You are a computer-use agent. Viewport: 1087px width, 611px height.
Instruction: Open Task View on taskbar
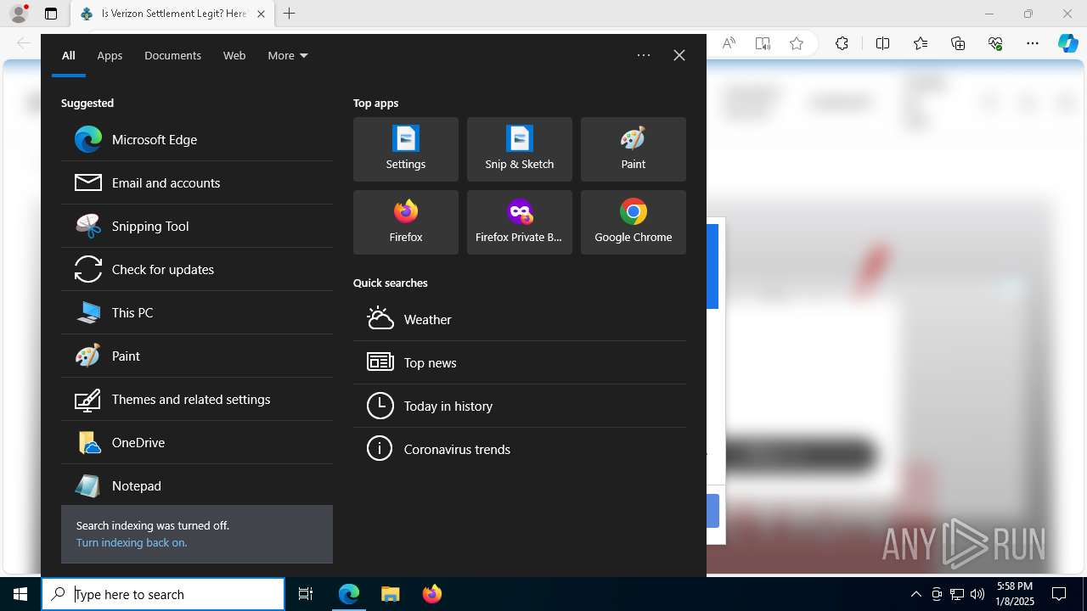tap(306, 594)
